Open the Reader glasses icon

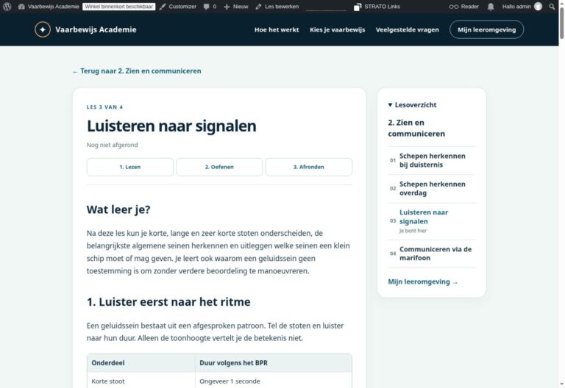454,7
